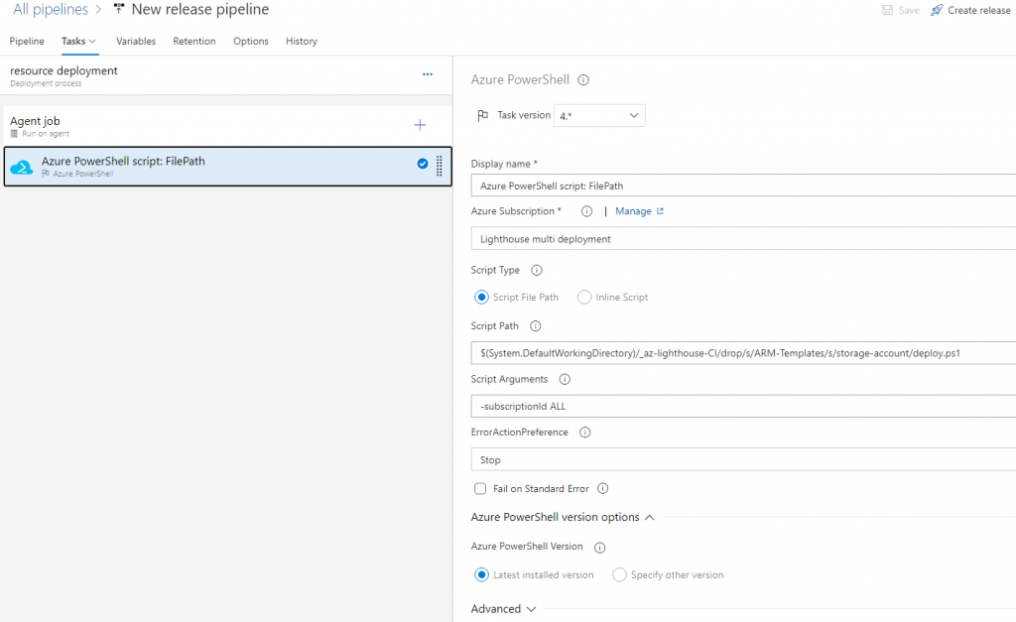
Task: Switch to the Variables tab
Action: (136, 41)
